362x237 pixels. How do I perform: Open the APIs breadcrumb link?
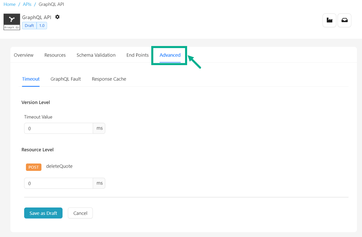[x=27, y=4]
